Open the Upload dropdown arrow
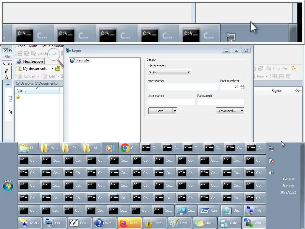Image resolution: width=305 pixels, height=229 pixels. pos(38,76)
